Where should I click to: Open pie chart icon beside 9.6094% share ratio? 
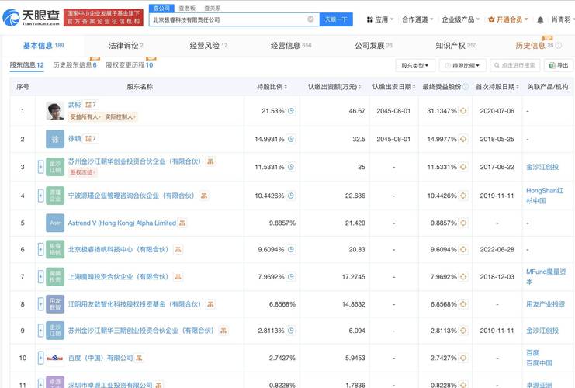point(291,249)
